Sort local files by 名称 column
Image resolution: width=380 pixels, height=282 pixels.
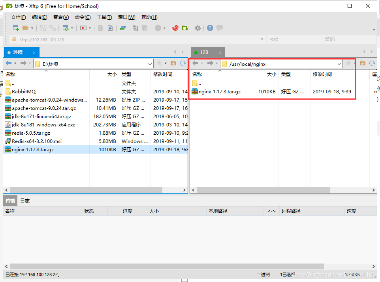click(x=46, y=74)
